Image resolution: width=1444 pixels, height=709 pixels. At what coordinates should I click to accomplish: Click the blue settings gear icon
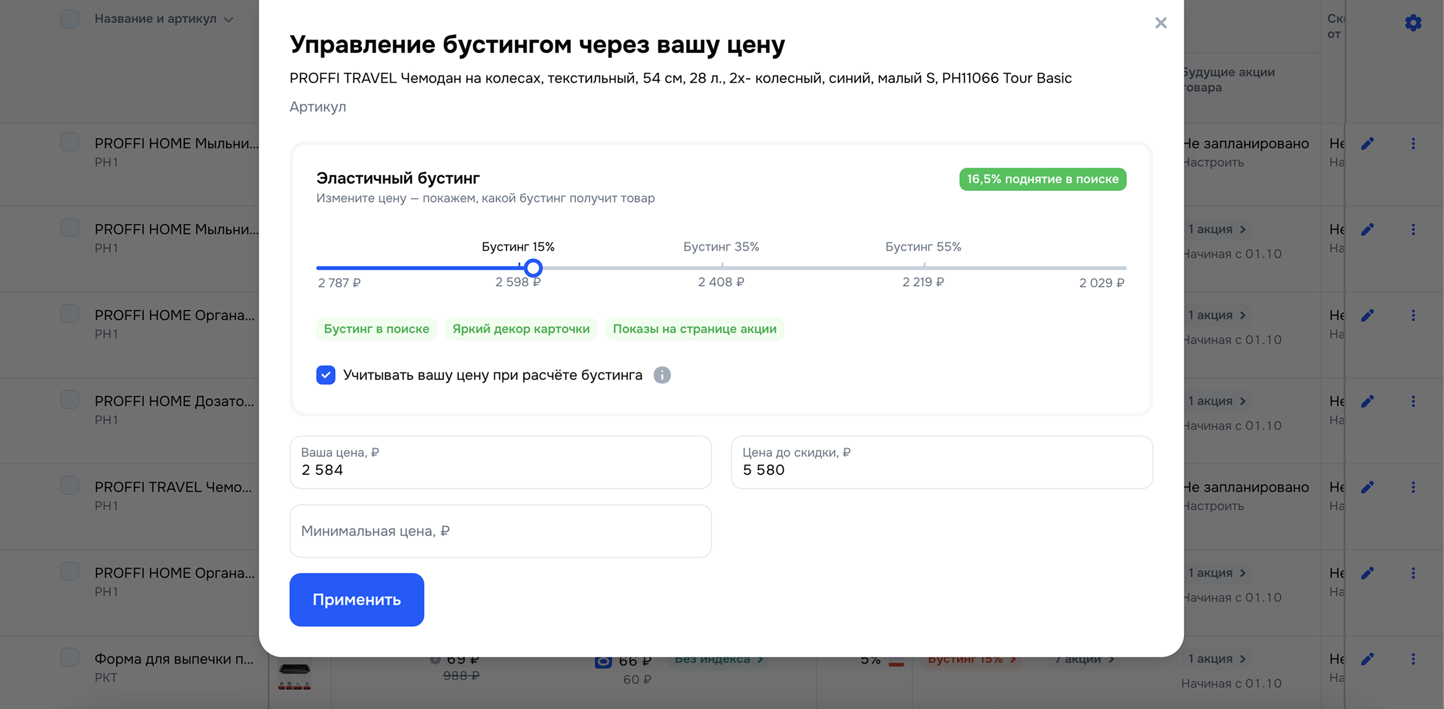pos(1412,23)
